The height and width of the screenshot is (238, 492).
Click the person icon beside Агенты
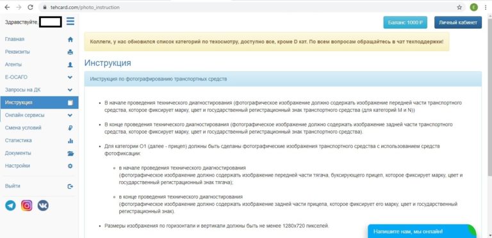point(70,65)
